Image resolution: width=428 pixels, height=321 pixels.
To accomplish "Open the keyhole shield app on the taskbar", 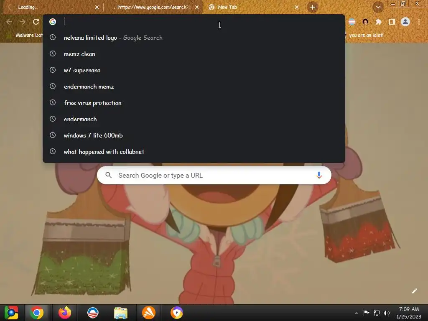I will pos(177,313).
